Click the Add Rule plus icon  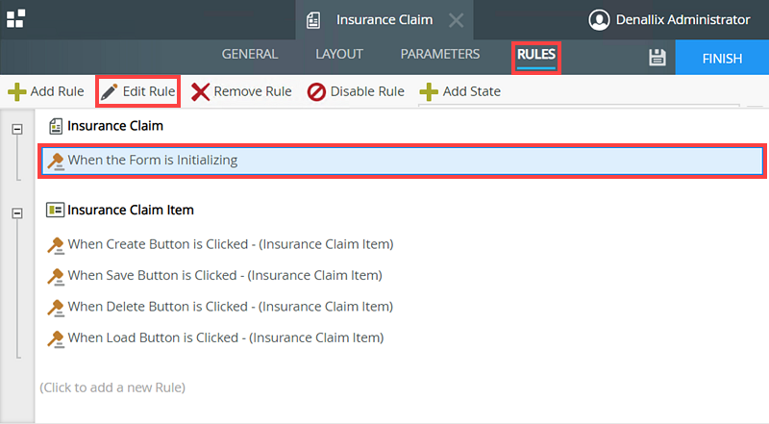17,92
